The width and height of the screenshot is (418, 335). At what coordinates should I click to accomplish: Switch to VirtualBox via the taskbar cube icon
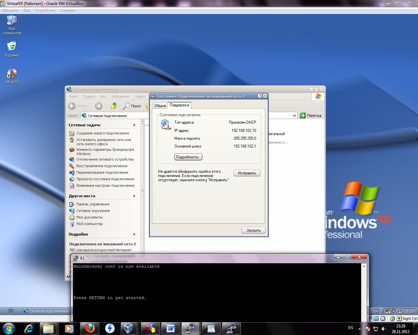pyautogui.click(x=128, y=328)
